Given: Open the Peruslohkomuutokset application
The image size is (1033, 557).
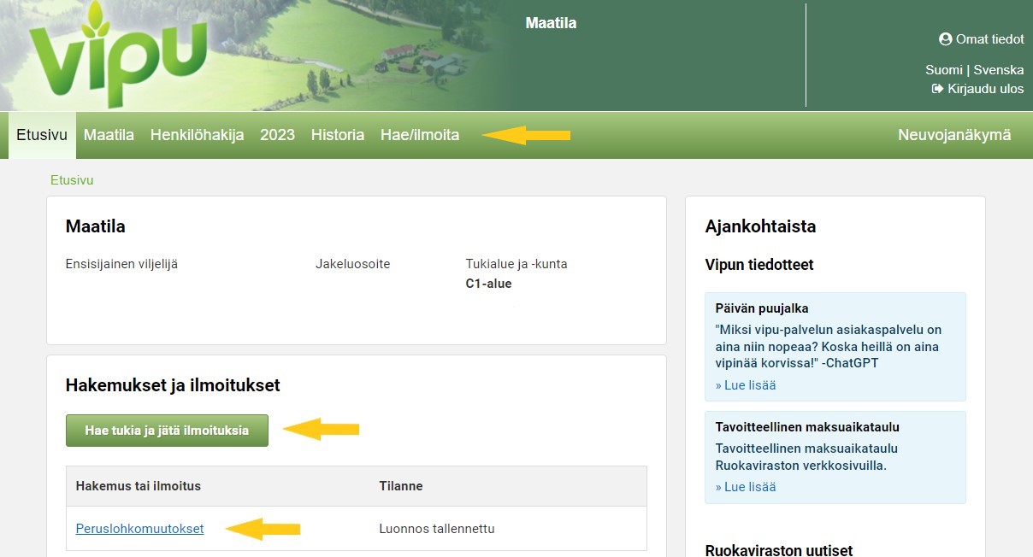Looking at the screenshot, I should 139,529.
